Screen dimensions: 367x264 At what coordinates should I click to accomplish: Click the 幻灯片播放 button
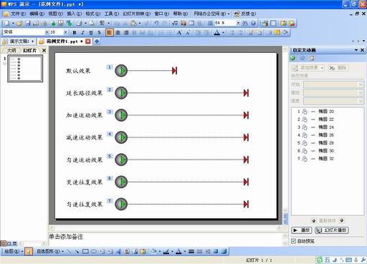(x=332, y=230)
